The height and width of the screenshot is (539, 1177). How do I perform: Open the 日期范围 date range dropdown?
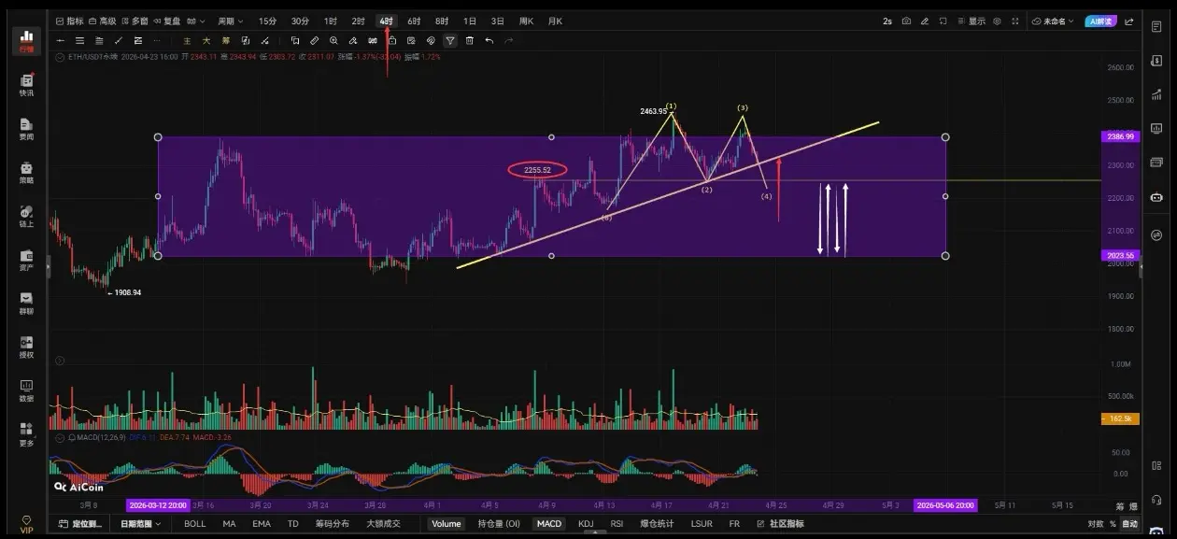143,524
